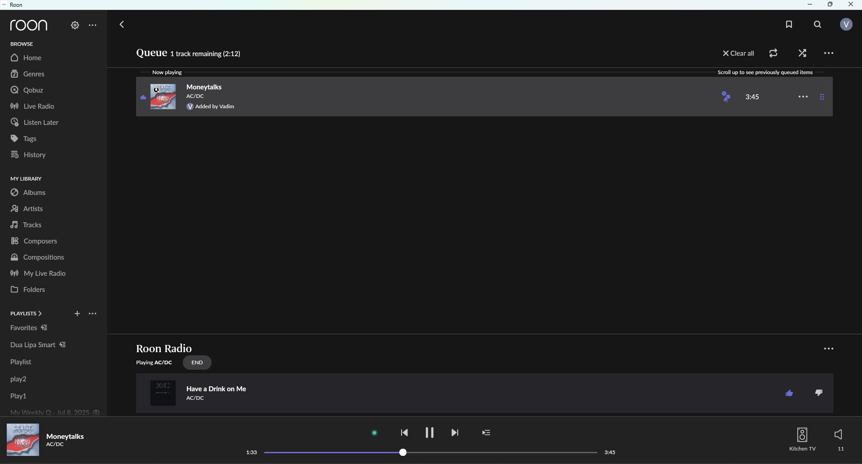The width and height of the screenshot is (862, 464).
Task: Thumbs down Have a Drink on Me
Action: pos(819,393)
